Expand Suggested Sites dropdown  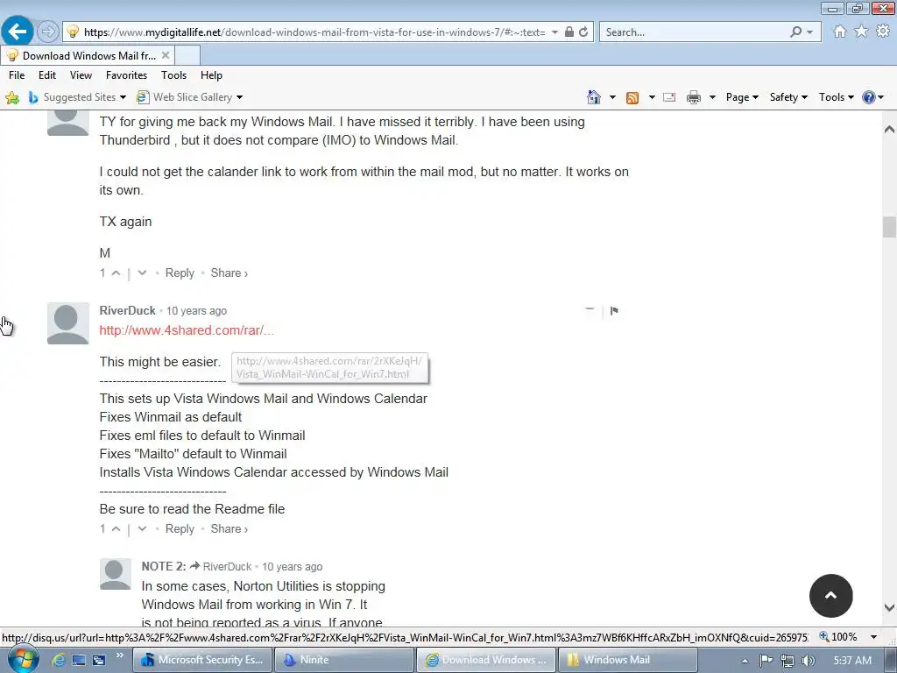tap(123, 97)
